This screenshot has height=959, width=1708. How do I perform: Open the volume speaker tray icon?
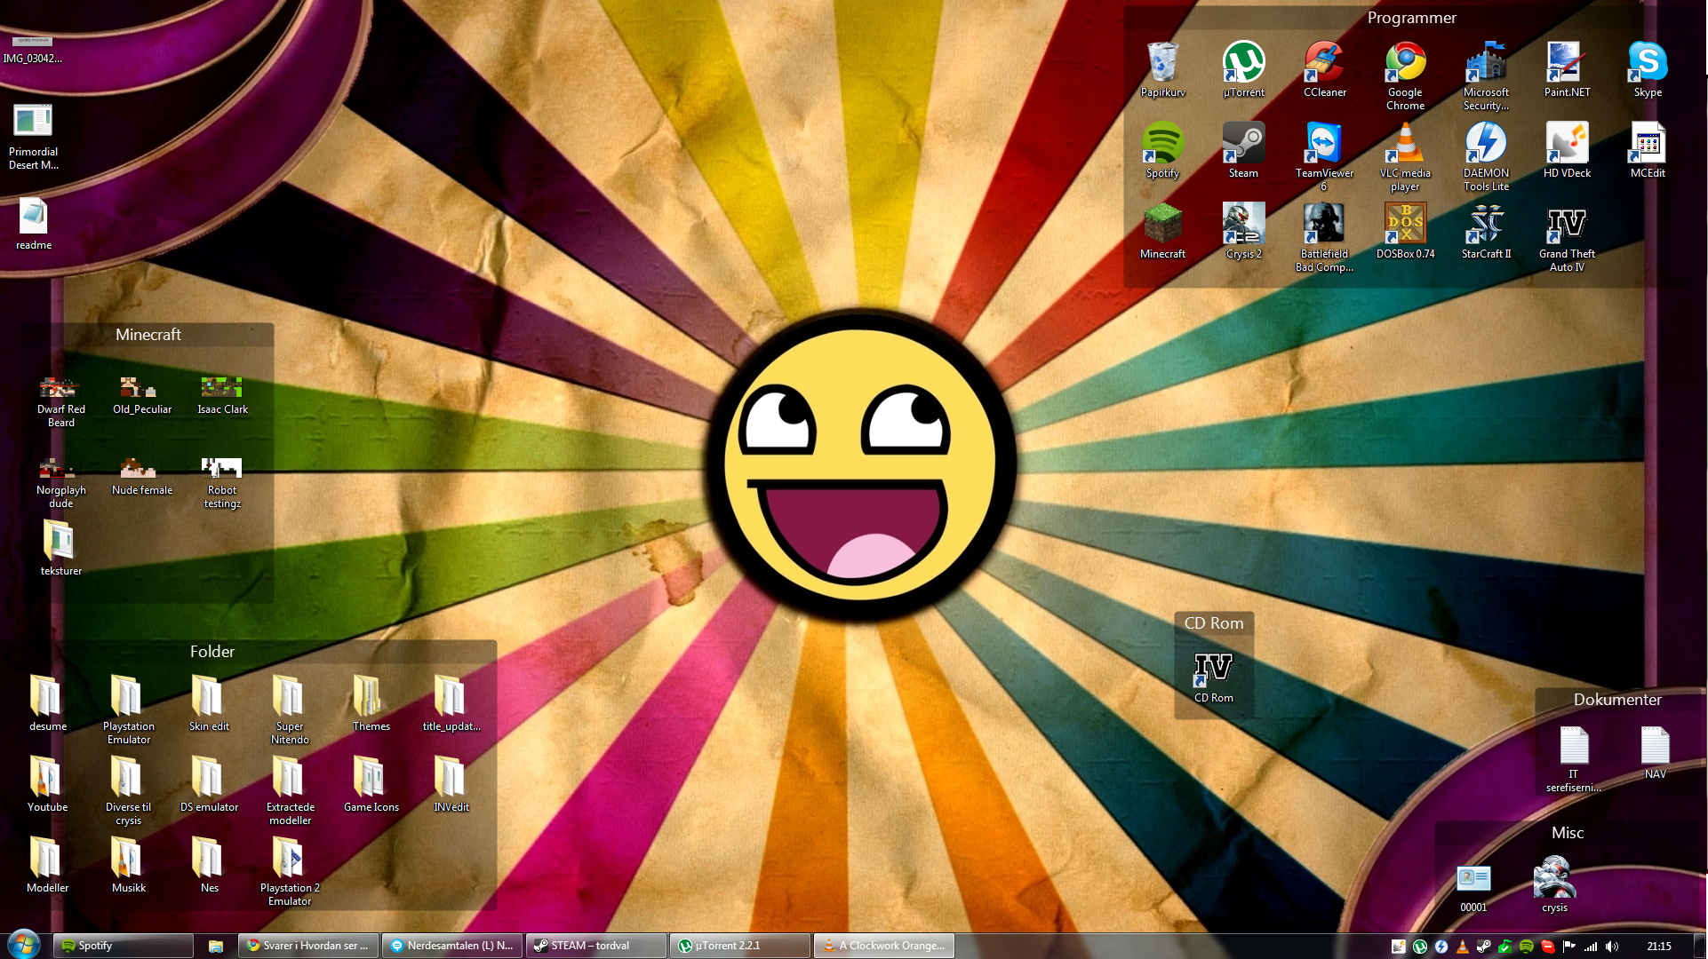coord(1612,947)
